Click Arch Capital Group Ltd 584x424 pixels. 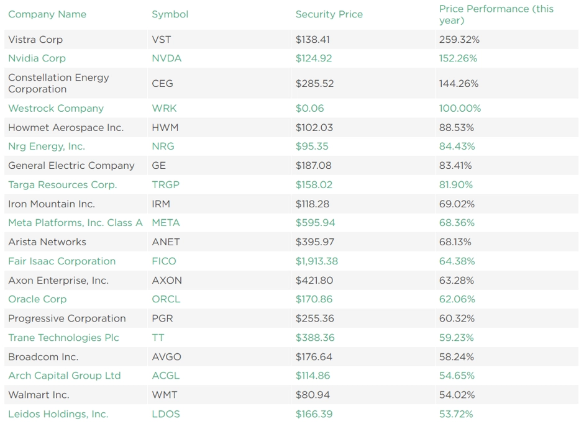(x=65, y=375)
